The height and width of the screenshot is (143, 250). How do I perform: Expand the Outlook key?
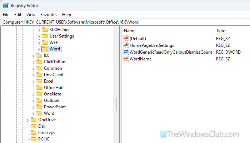click(33, 101)
